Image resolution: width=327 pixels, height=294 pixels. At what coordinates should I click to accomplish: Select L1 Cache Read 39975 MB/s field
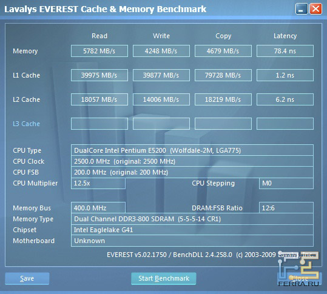pyautogui.click(x=99, y=75)
